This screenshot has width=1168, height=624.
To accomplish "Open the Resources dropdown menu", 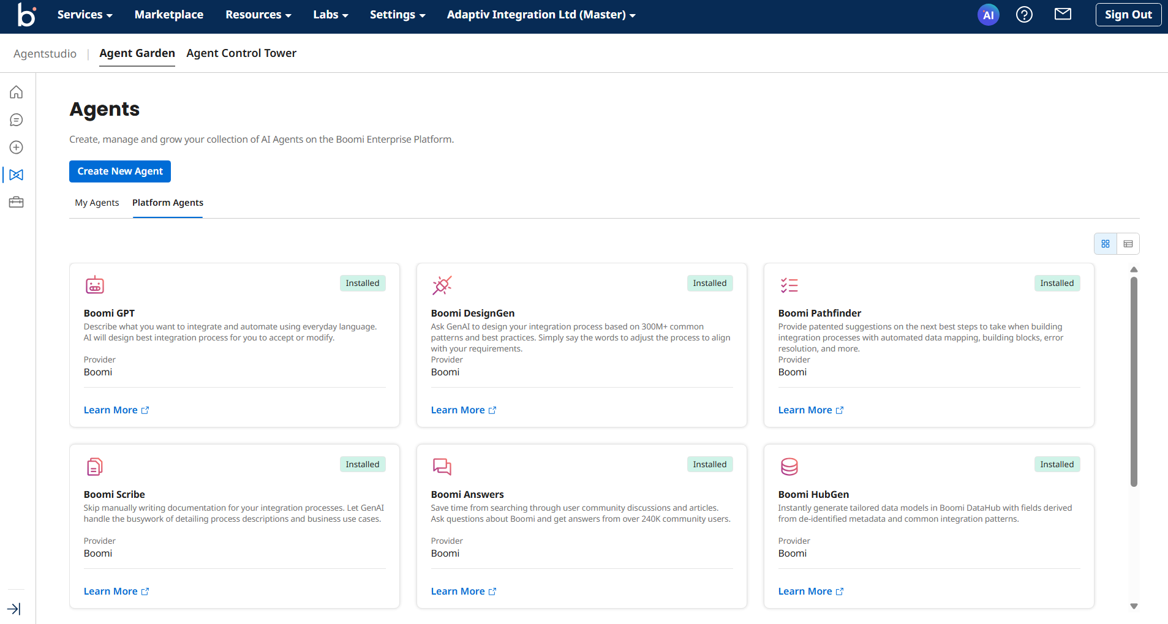I will tap(258, 15).
